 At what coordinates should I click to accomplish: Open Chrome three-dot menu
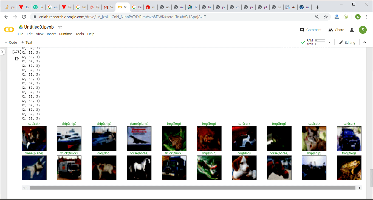pos(367,17)
